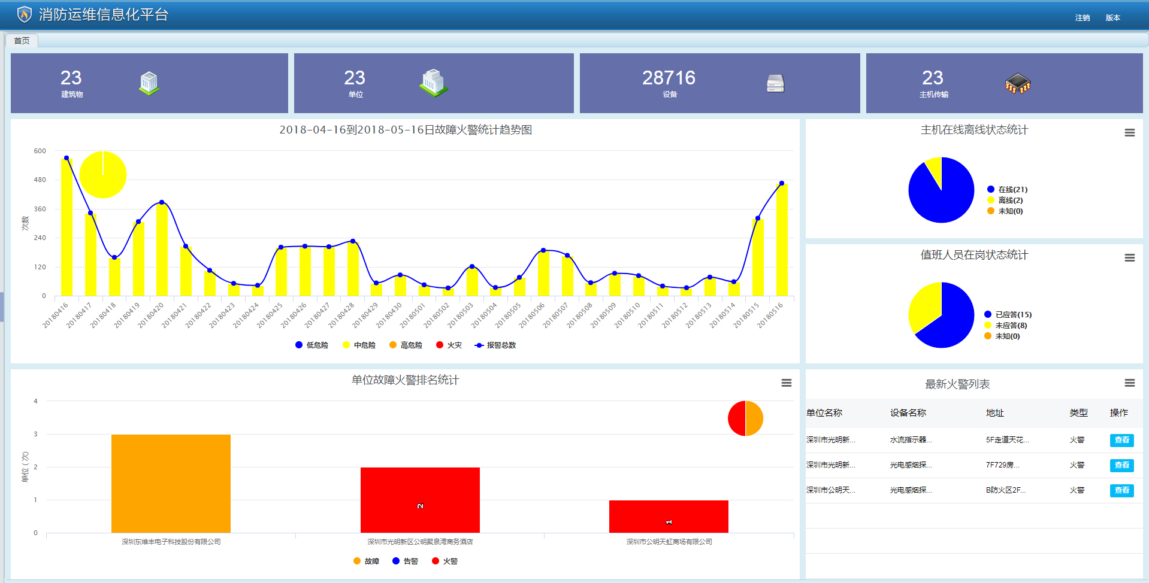1149x583 pixels.
Task: Click the chip icon in 主机传输 card
Action: tap(1017, 83)
